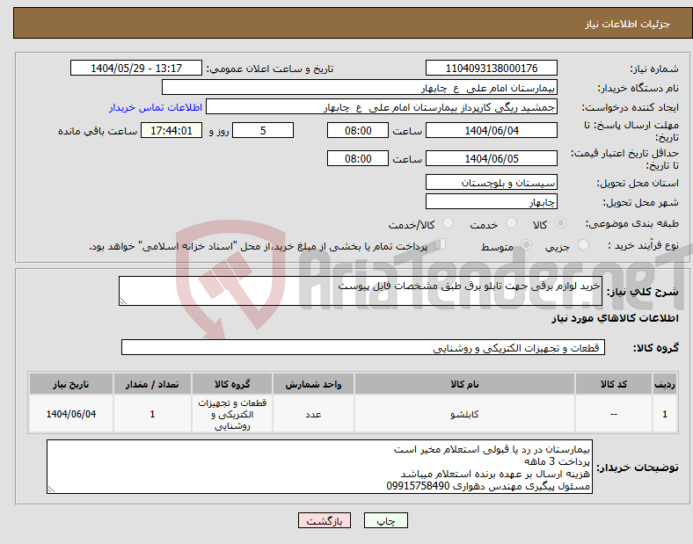Open the اطلاعات تماس خریدار link
The width and height of the screenshot is (693, 544).
[x=156, y=107]
